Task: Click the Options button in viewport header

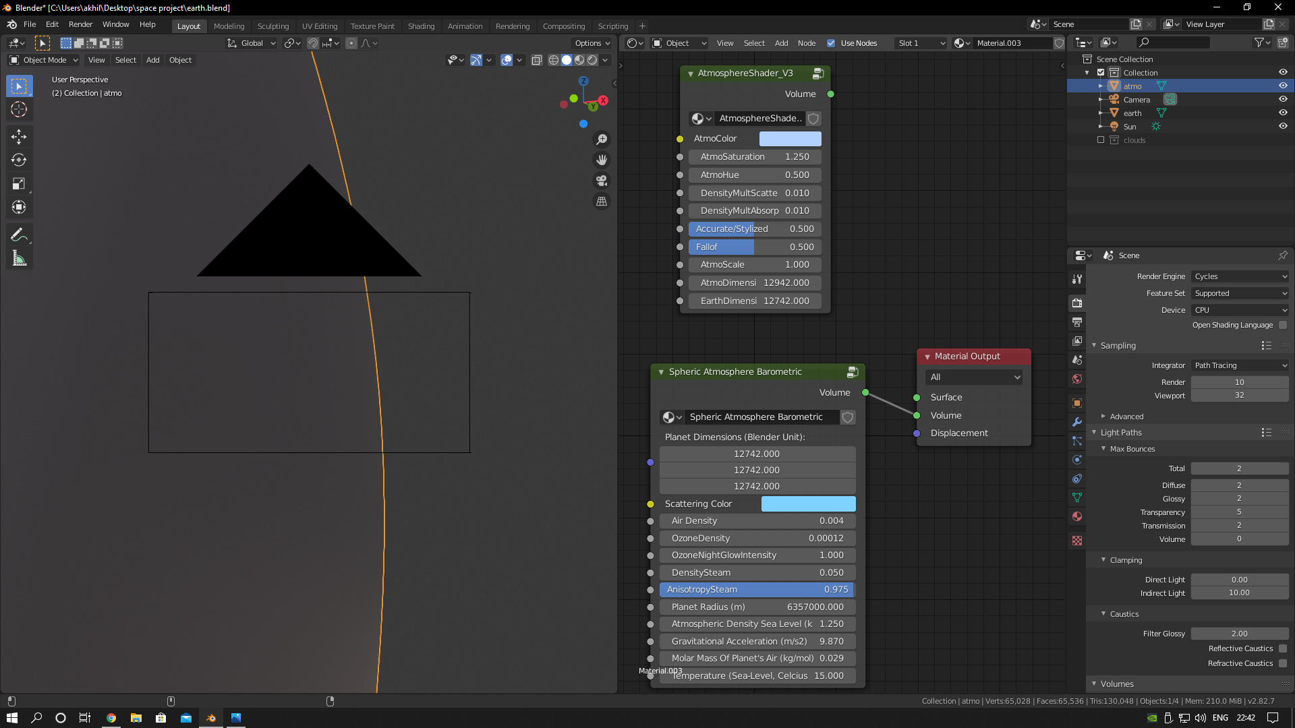Action: (x=592, y=43)
